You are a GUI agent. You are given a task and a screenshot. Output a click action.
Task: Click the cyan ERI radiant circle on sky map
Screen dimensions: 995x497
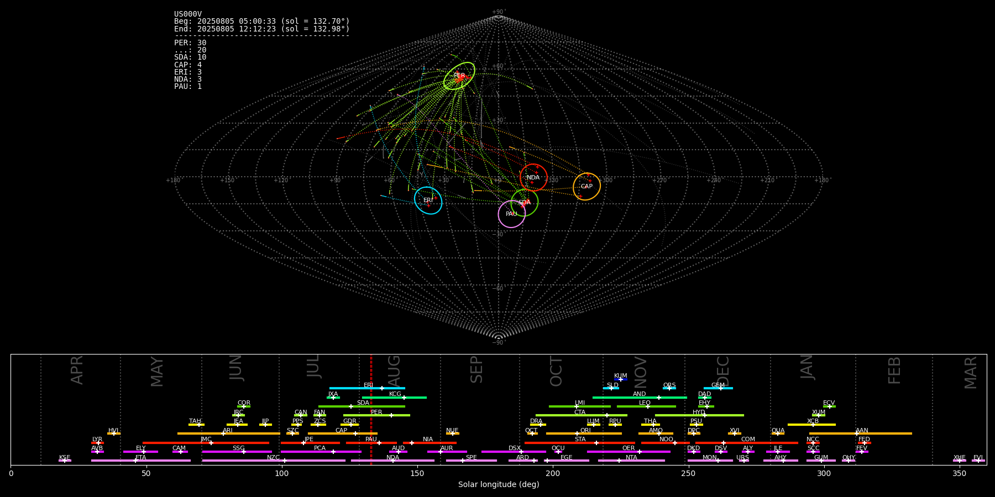click(428, 200)
